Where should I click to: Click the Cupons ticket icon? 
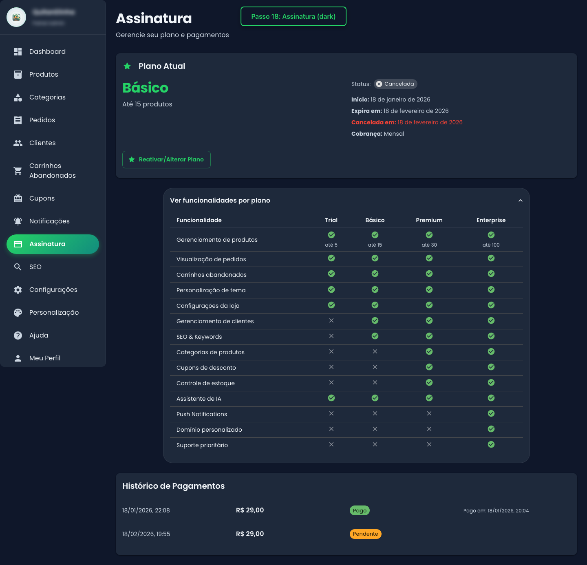click(18, 199)
